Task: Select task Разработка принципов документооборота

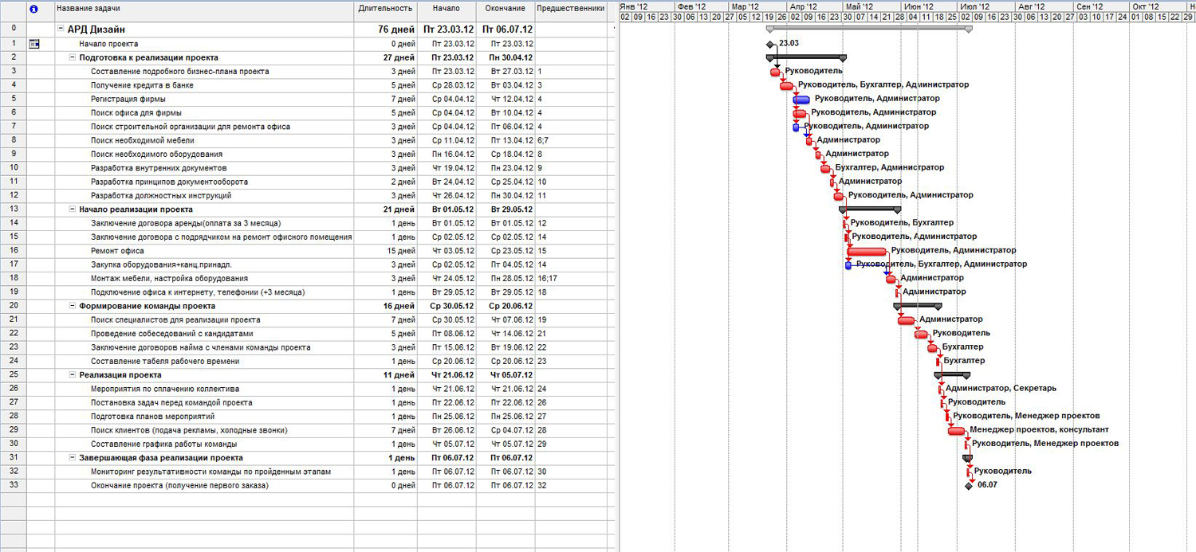Action: (x=169, y=182)
